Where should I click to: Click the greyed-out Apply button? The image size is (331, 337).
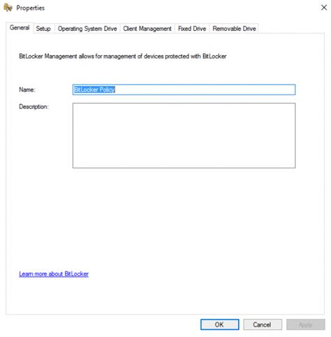pos(306,324)
